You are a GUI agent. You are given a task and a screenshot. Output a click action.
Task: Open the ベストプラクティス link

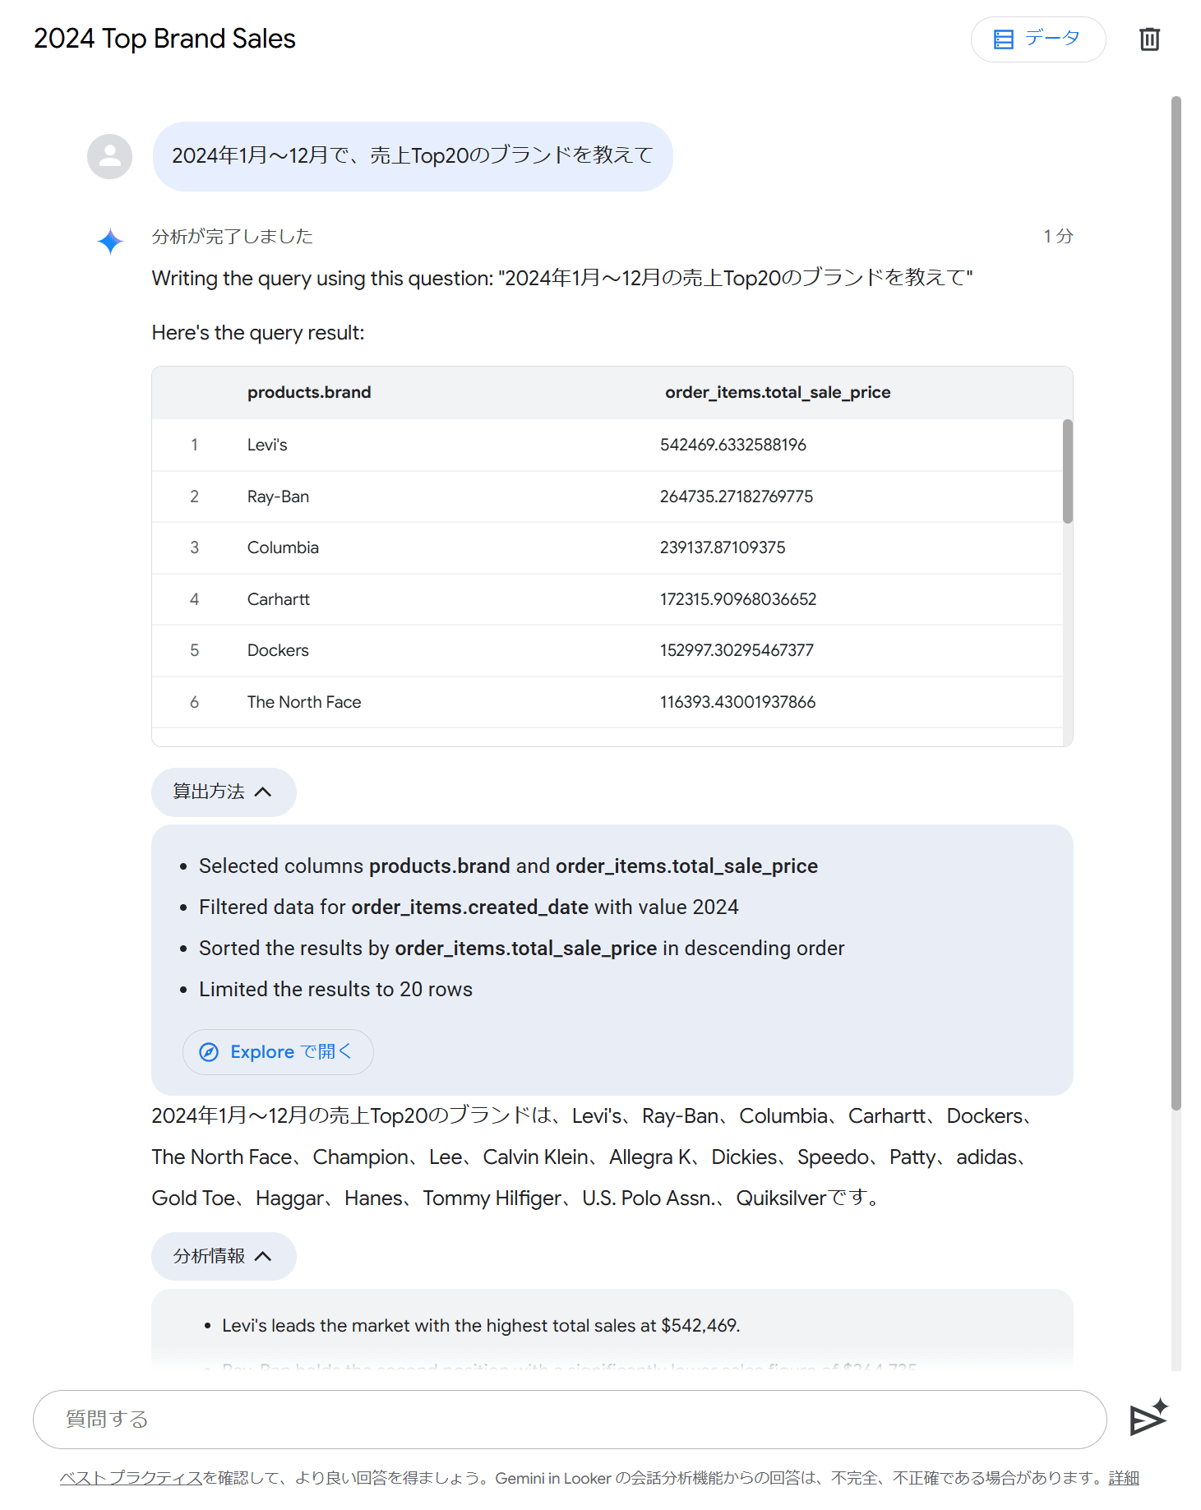click(x=131, y=1478)
